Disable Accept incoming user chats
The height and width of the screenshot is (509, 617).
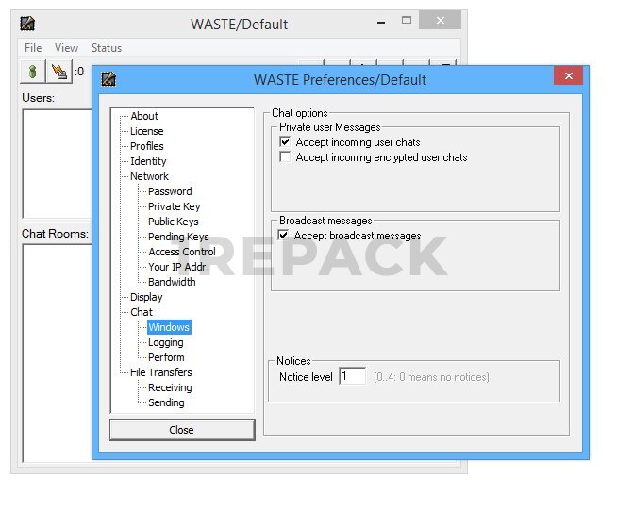286,142
